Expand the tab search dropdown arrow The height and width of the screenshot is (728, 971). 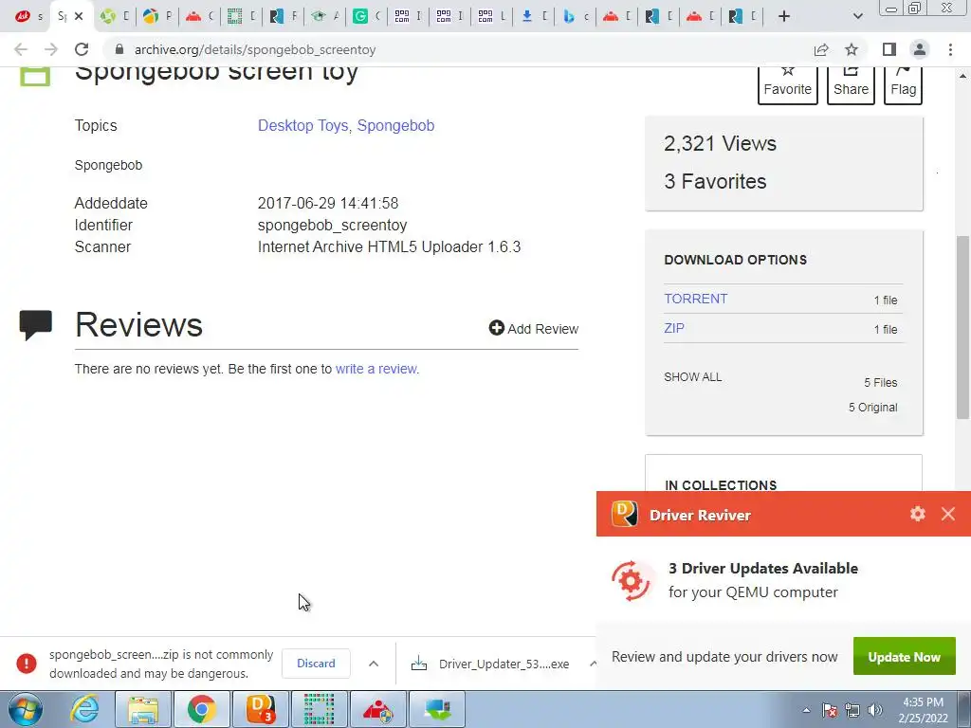pyautogui.click(x=857, y=16)
